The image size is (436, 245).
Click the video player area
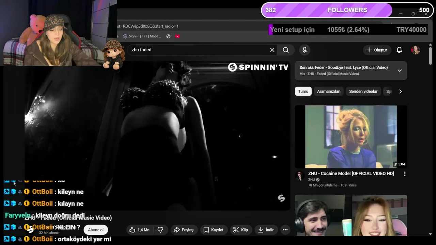157,135
